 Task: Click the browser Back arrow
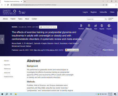point(2,5)
